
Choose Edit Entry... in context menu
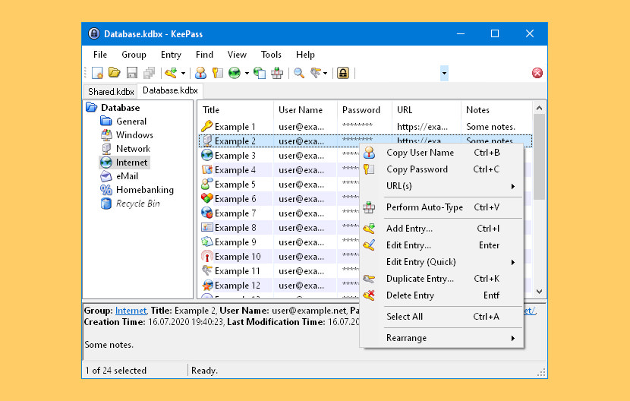[442, 245]
